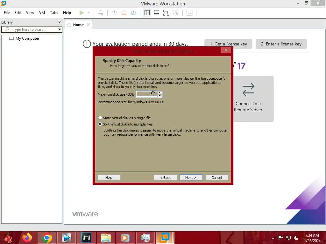This screenshot has width=326, height=244.
Task: Show hidden tray icons arrow
Action: 273,238
